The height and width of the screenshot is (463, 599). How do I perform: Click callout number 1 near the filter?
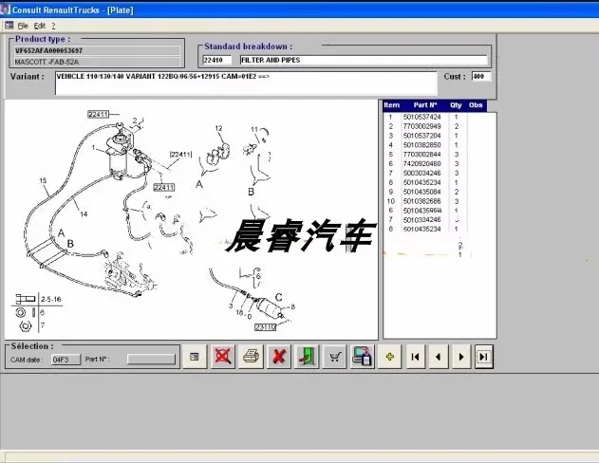pos(94,147)
